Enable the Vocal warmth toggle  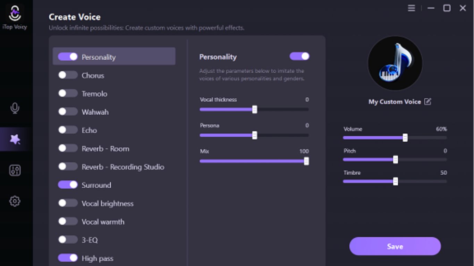coord(68,221)
